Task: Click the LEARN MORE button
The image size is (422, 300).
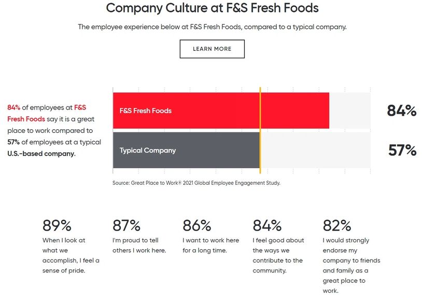Action: coord(212,49)
